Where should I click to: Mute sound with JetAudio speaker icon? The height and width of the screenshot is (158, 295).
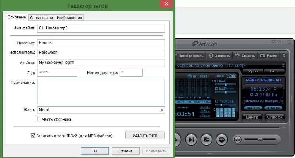tap(238, 140)
